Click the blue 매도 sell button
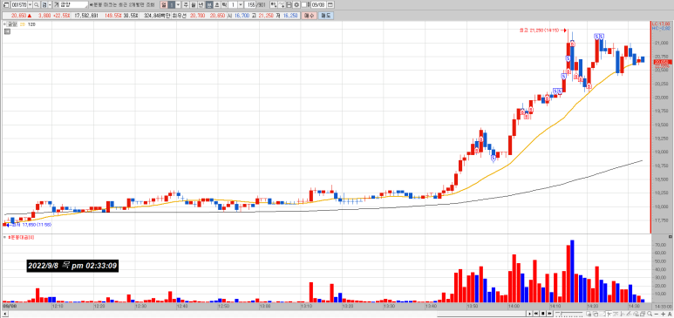 coord(326,16)
